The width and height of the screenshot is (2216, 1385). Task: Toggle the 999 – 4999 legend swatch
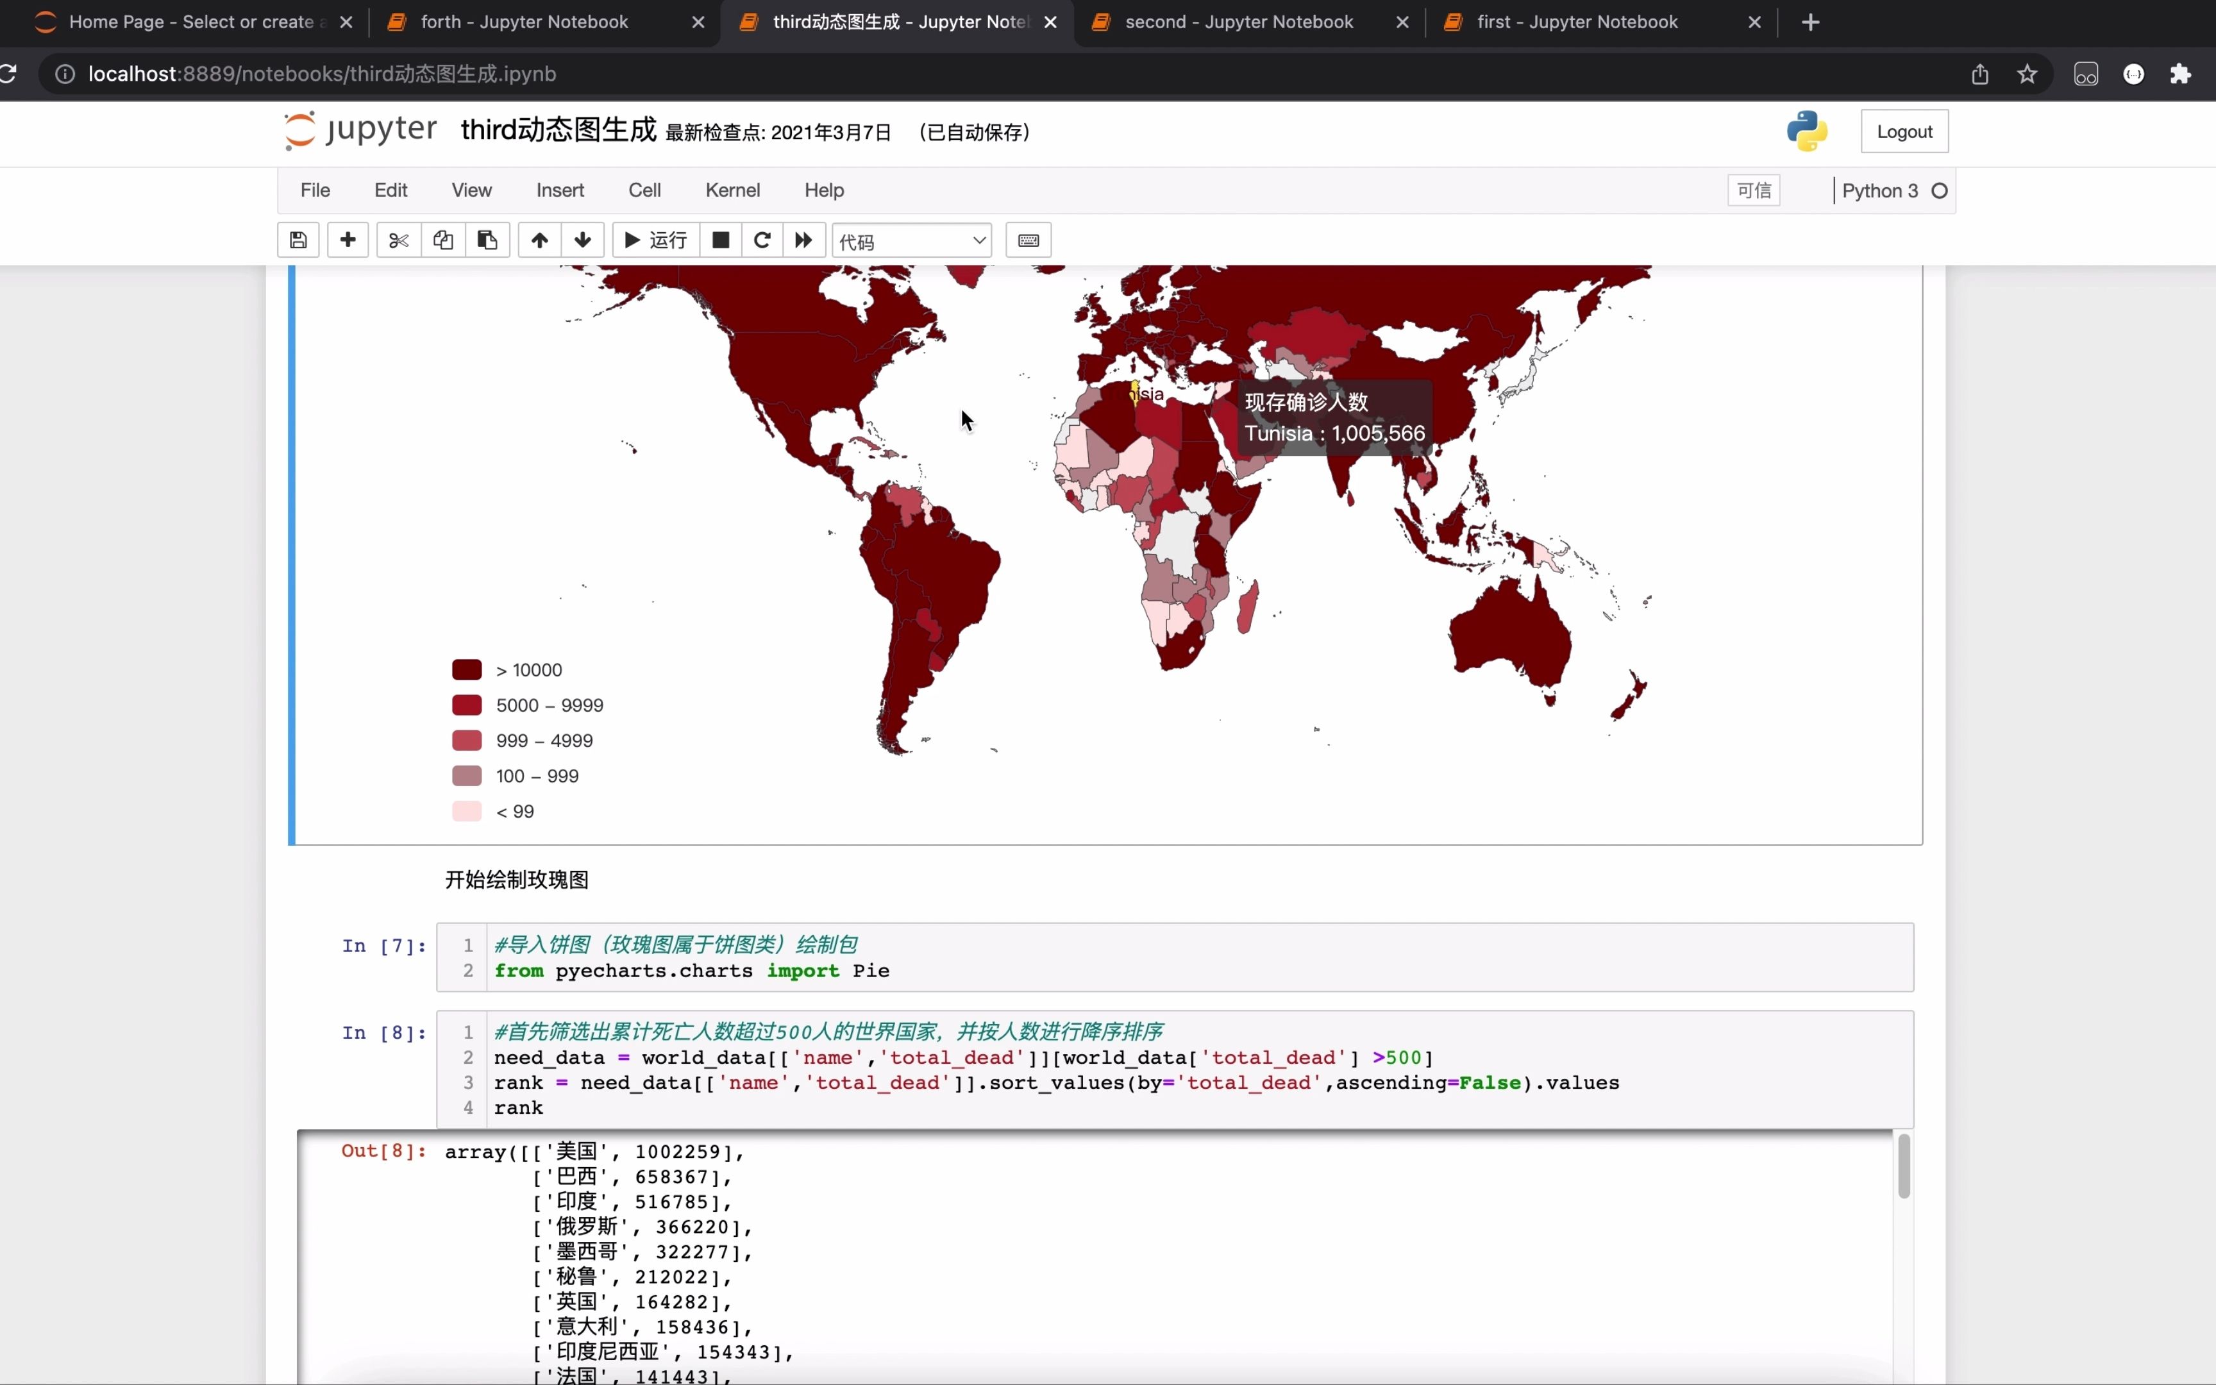pos(467,740)
